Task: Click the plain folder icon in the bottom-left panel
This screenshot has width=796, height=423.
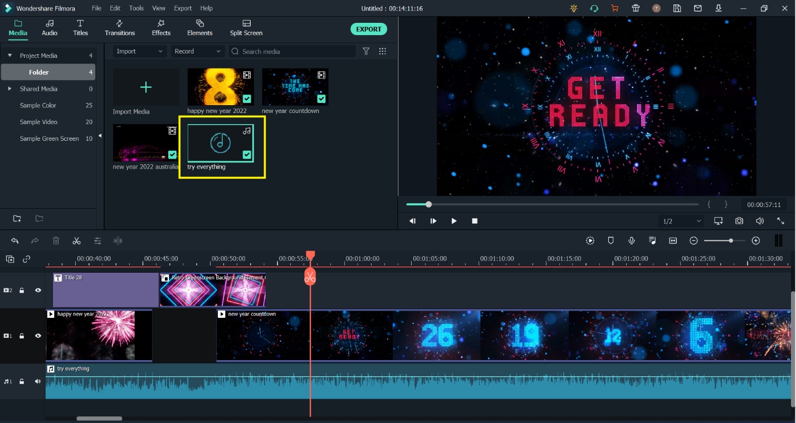Action: (39, 218)
